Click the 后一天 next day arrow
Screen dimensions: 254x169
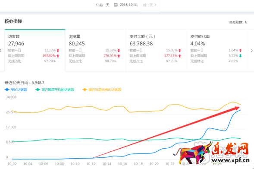[x=155, y=5]
